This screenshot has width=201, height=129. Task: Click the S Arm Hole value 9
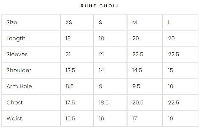click(101, 86)
